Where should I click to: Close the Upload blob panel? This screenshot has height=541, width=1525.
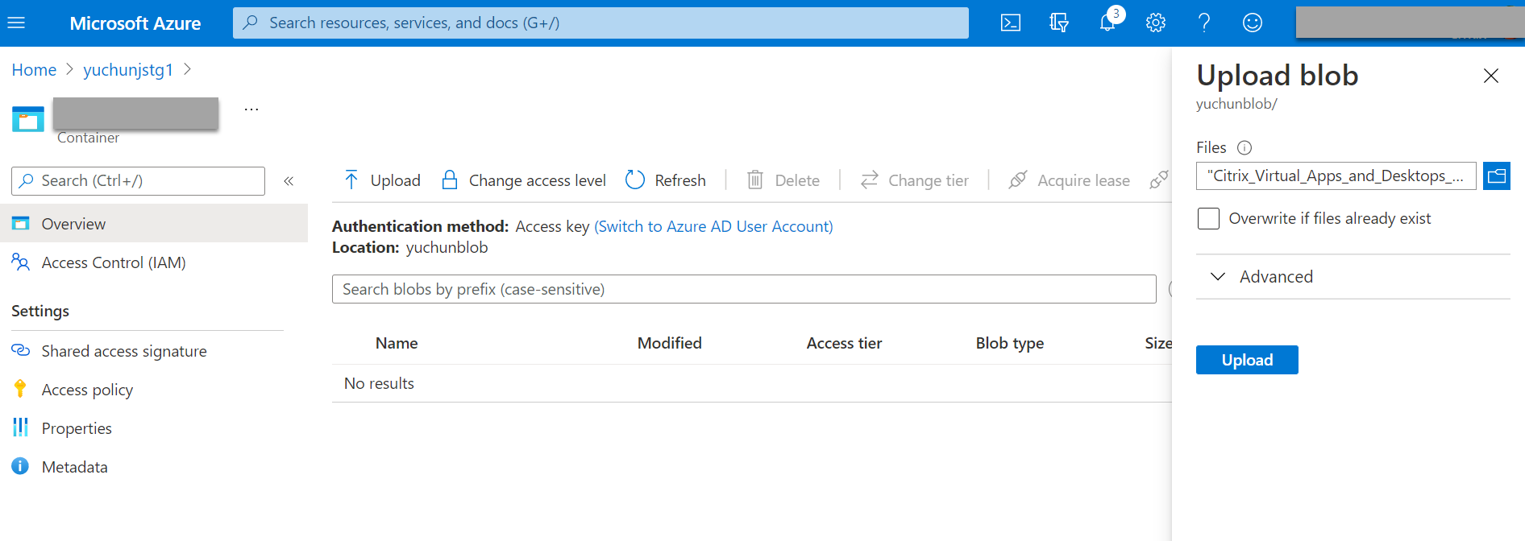click(x=1490, y=76)
